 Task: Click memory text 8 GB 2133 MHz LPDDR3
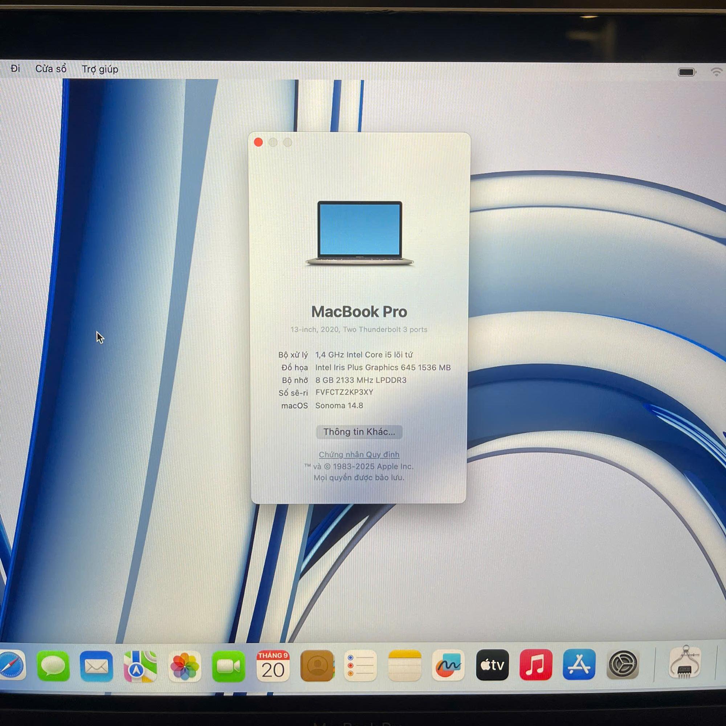(x=361, y=380)
